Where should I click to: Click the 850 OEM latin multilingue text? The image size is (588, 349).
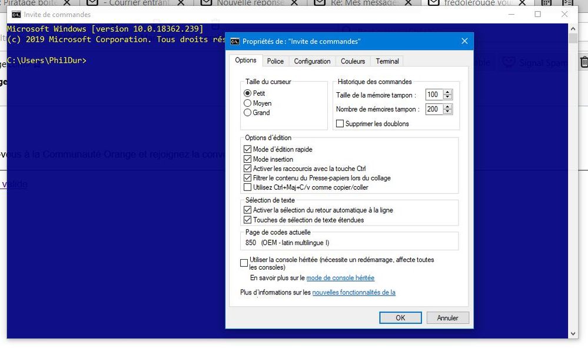[x=287, y=243]
